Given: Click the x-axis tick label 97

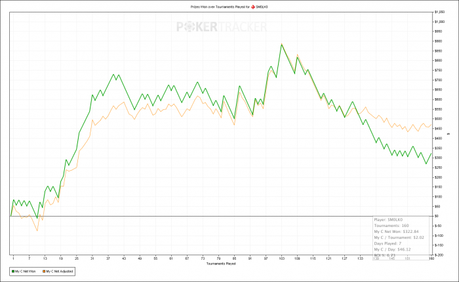Looking at the screenshot, I should click(266, 258).
